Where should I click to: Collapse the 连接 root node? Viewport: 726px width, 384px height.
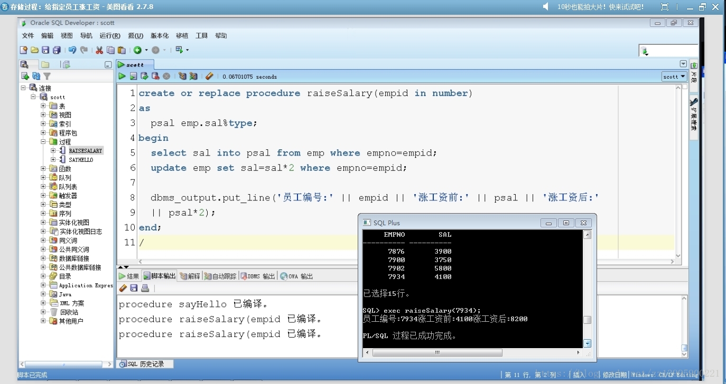23,88
